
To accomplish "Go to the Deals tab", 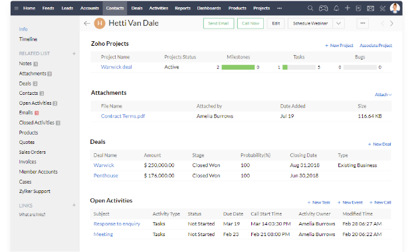I will pyautogui.click(x=137, y=8).
